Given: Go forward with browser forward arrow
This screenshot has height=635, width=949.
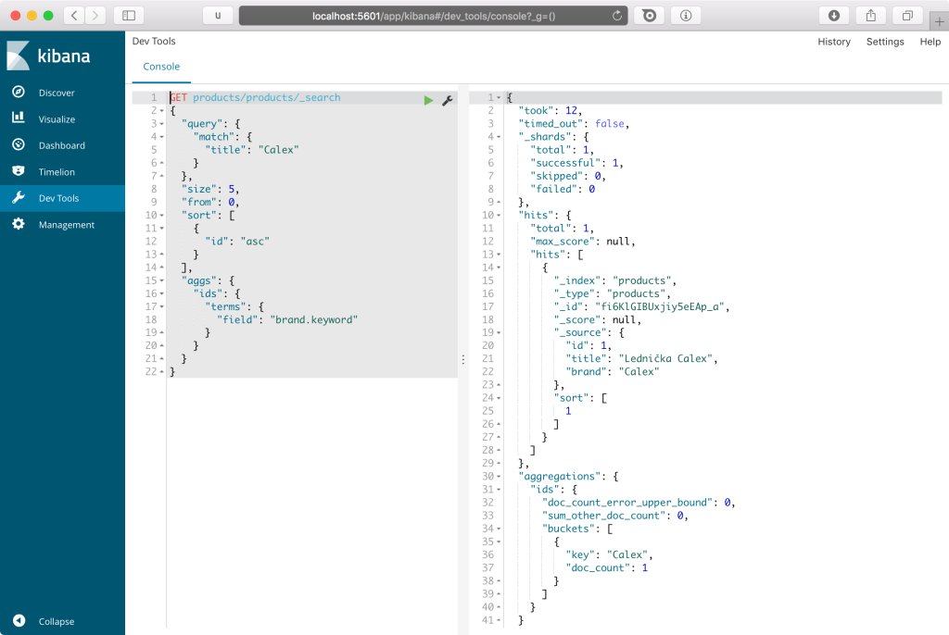Looking at the screenshot, I should [95, 16].
